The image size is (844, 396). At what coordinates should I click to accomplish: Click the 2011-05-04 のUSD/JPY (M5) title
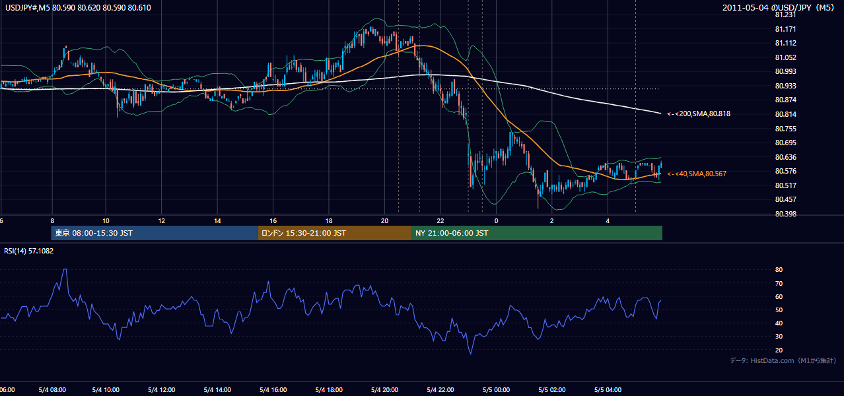[x=779, y=8]
